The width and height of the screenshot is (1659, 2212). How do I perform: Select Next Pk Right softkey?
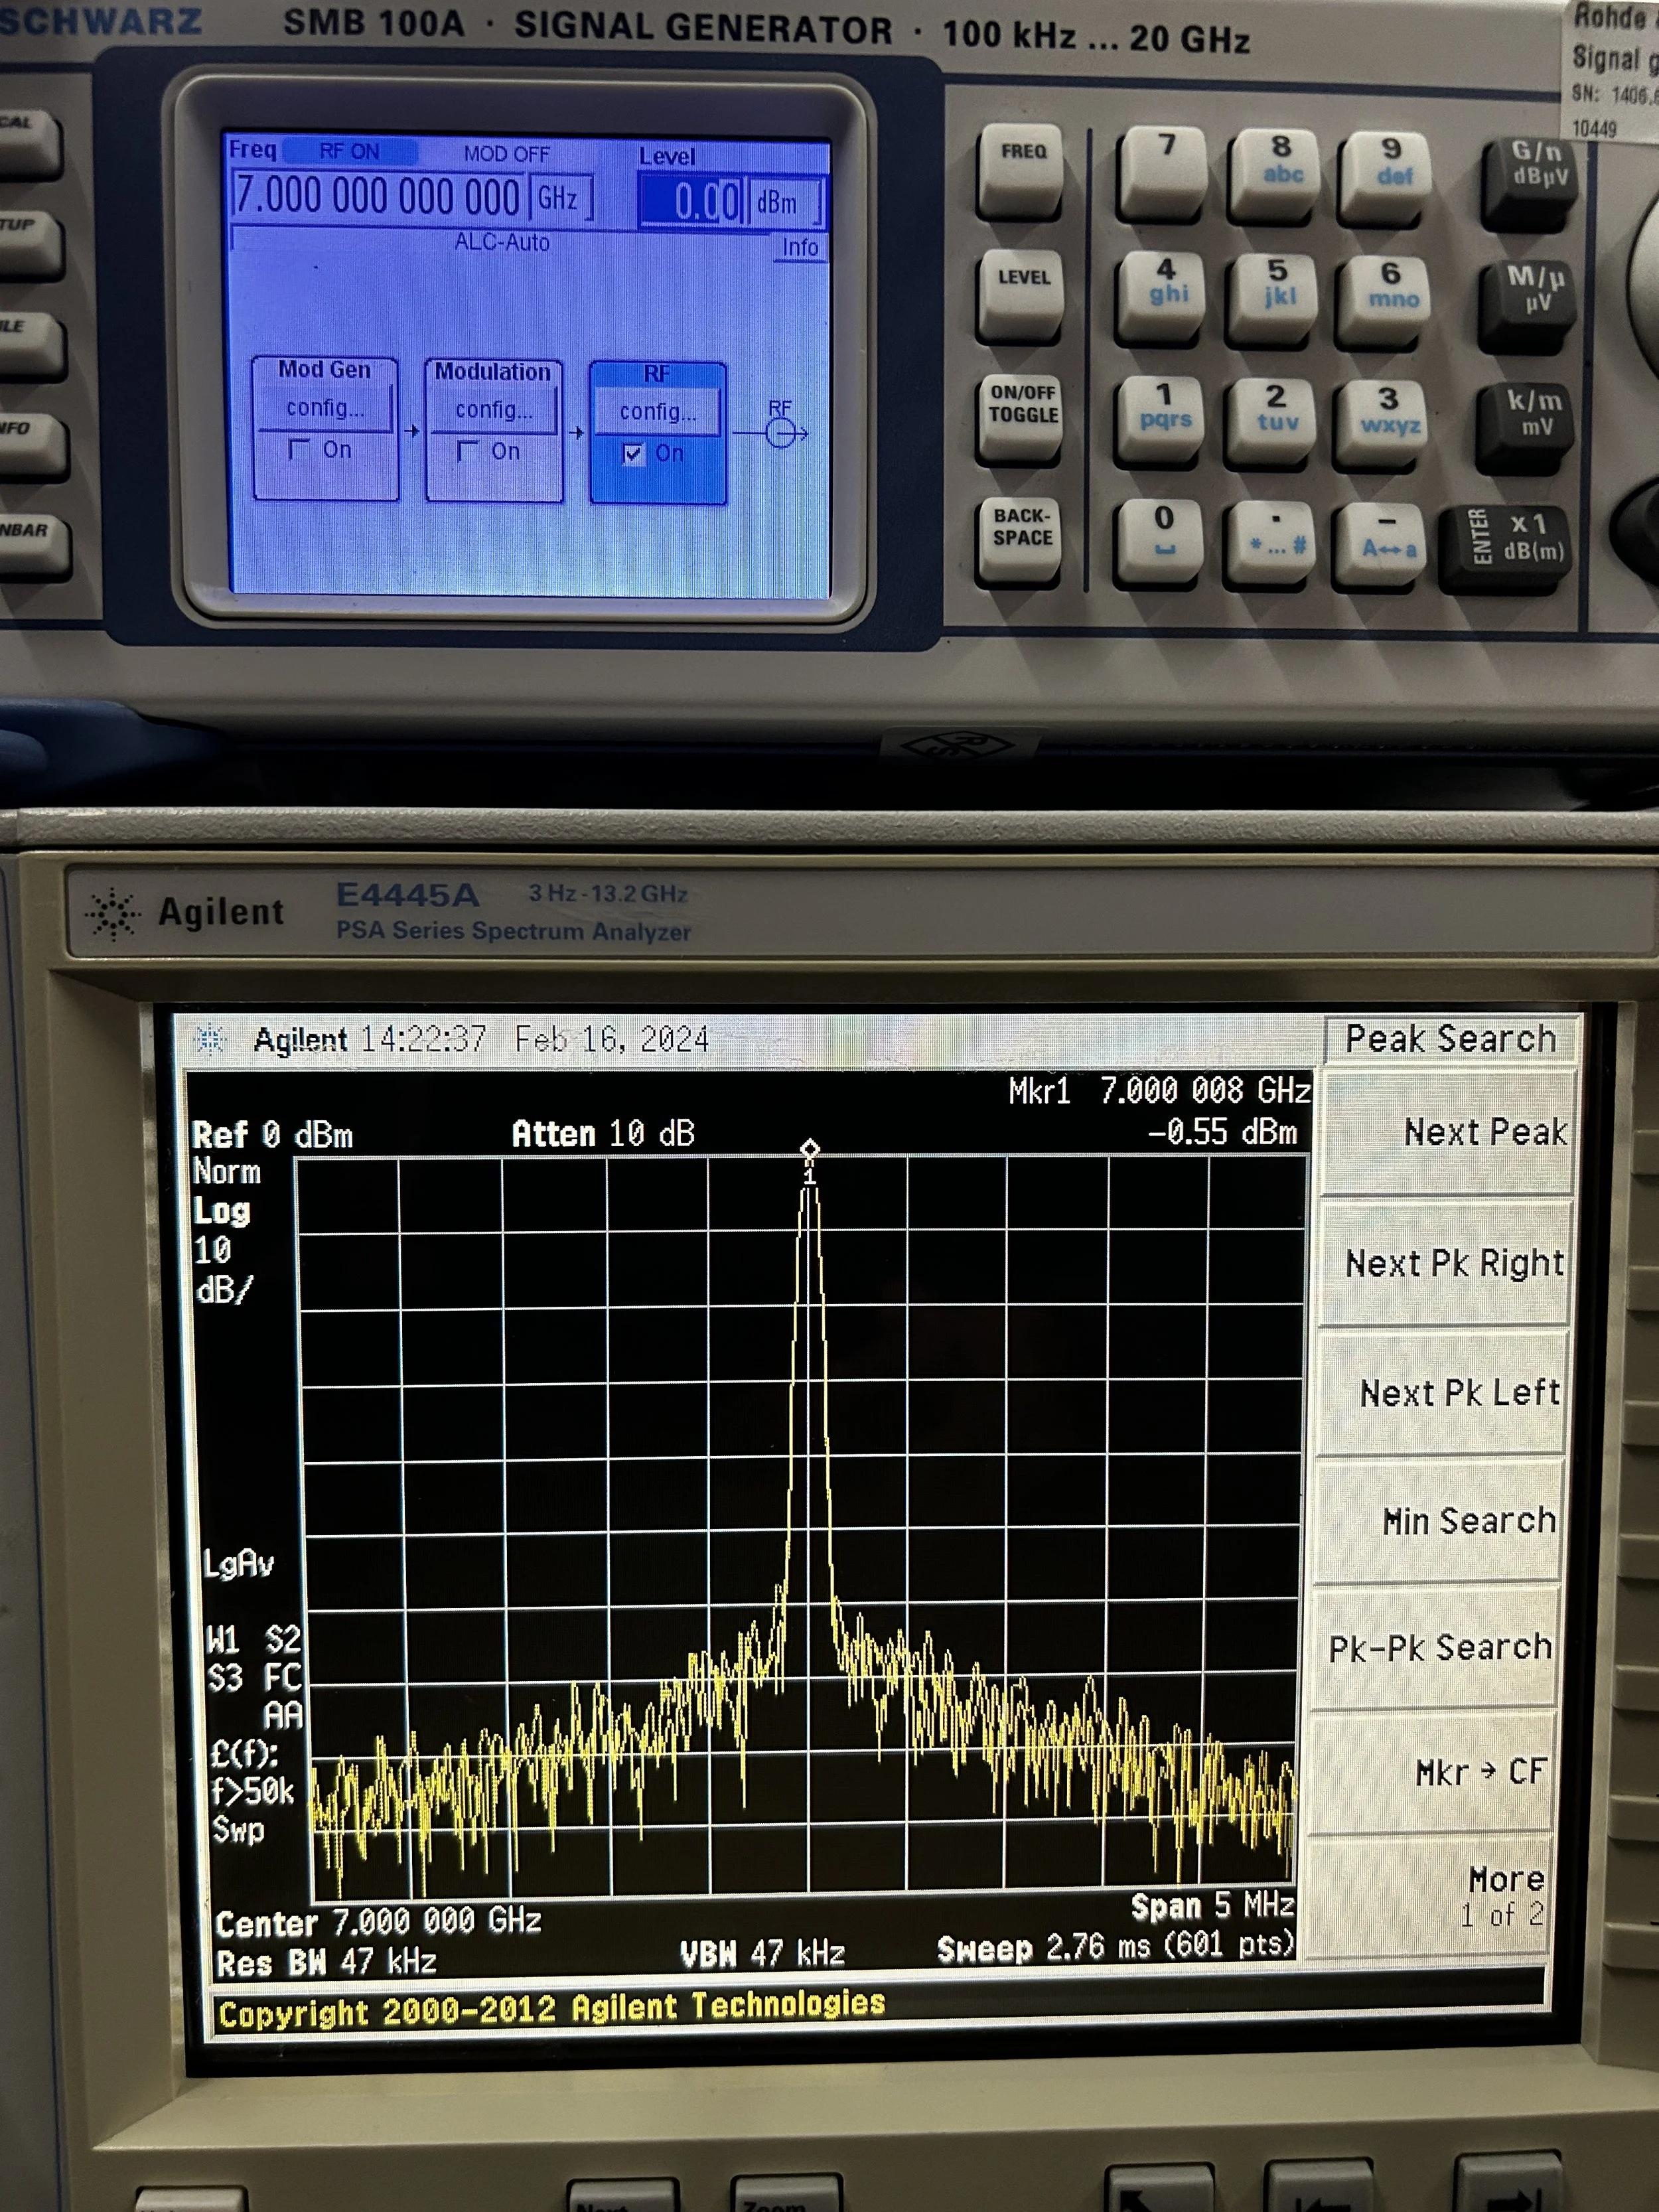tap(1445, 1263)
